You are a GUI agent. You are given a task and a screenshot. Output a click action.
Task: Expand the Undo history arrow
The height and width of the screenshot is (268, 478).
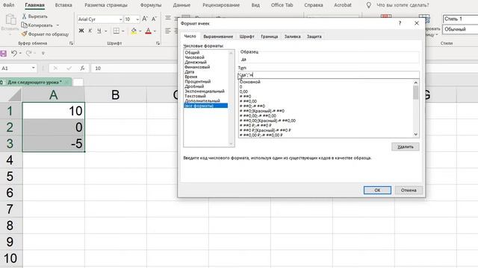click(20, 53)
